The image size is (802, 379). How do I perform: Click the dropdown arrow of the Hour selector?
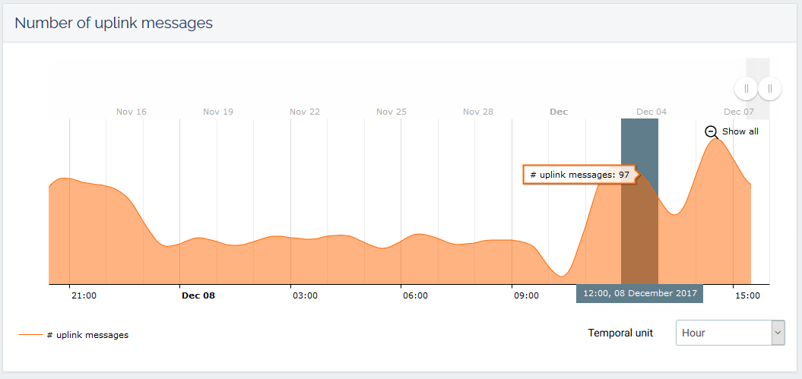(777, 333)
